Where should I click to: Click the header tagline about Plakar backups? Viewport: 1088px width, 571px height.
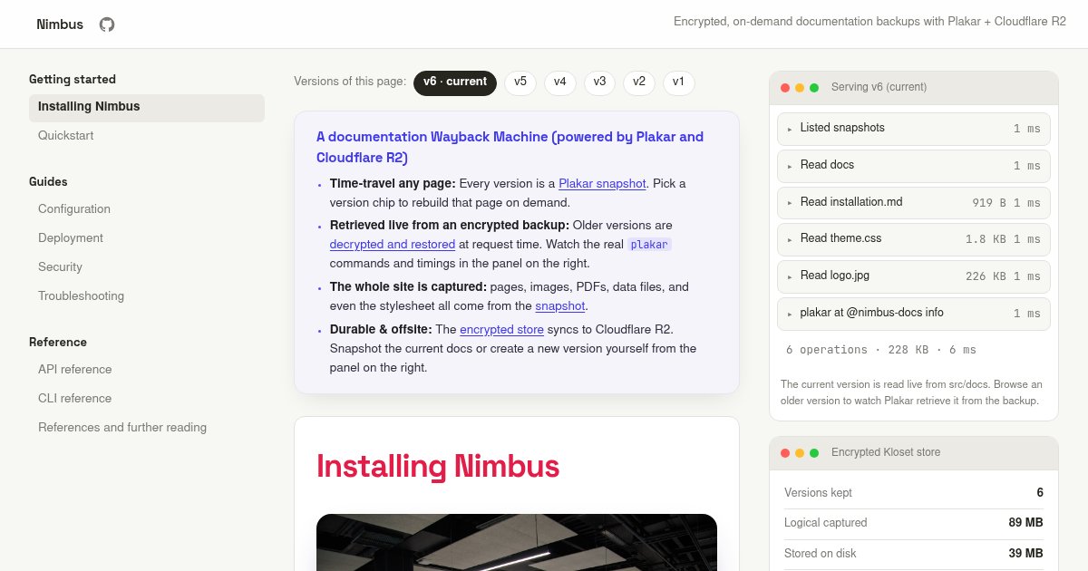[869, 23]
